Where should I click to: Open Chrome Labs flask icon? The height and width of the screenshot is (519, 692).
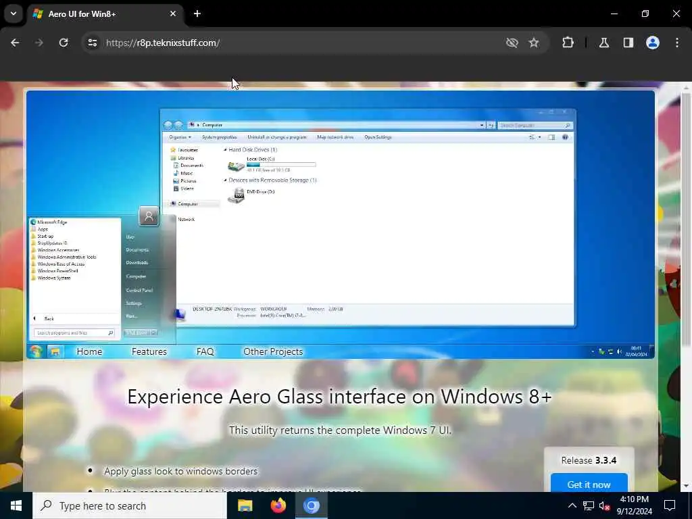point(604,43)
